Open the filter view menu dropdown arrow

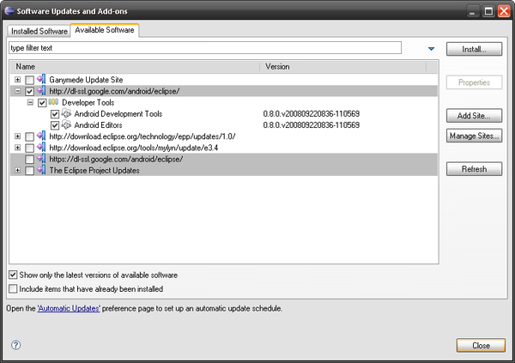(431, 49)
